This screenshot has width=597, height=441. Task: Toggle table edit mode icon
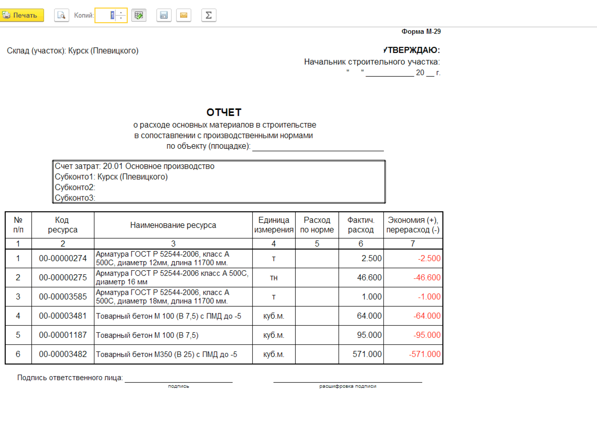138,15
